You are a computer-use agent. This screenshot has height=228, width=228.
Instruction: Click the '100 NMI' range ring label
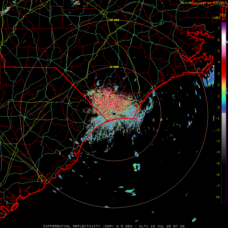114,20
